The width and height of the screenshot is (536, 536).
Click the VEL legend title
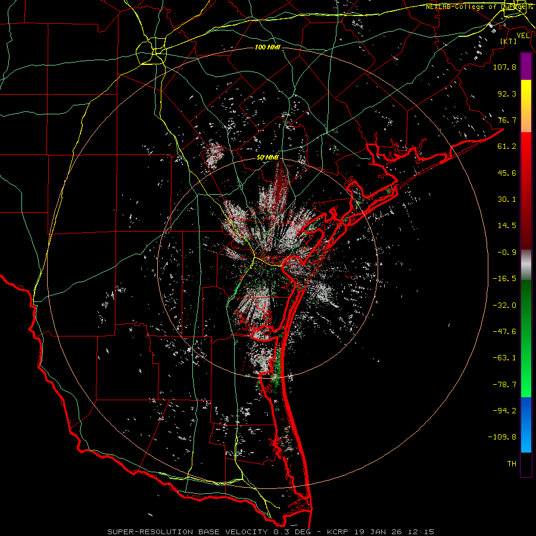click(x=523, y=36)
